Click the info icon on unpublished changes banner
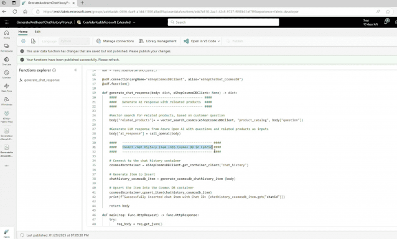Screen dimensions: 397x239 22,51
